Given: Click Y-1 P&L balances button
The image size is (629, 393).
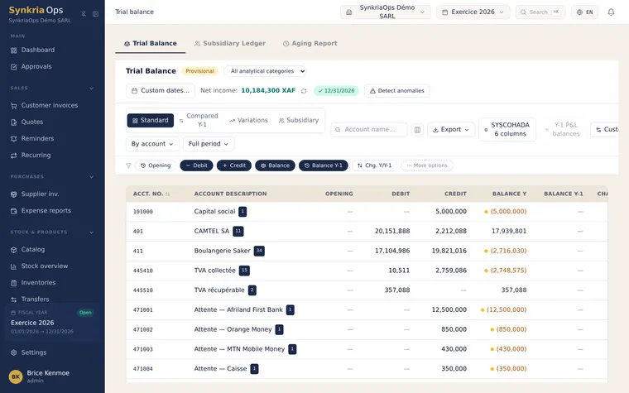Looking at the screenshot, I should coord(563,130).
